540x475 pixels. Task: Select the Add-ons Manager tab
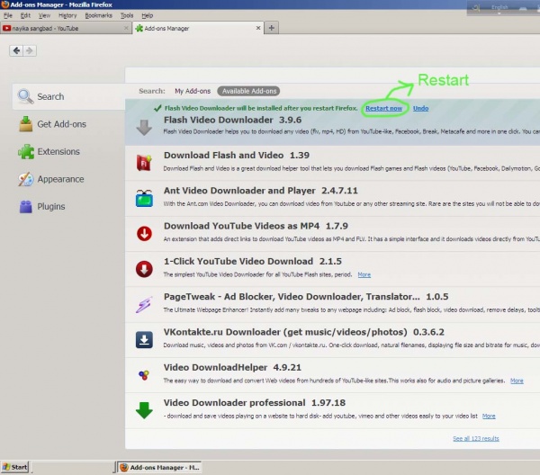198,28
